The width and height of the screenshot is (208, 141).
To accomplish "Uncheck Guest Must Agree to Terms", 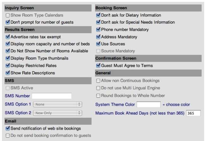I will coord(98,65).
